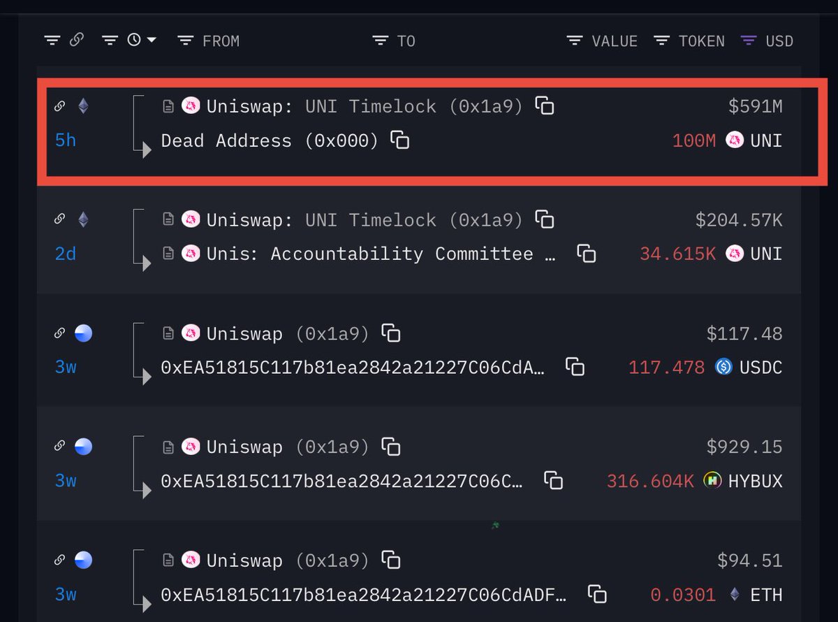Click the UNI token icon in 2d row
This screenshot has width=838, height=622.
pos(735,254)
